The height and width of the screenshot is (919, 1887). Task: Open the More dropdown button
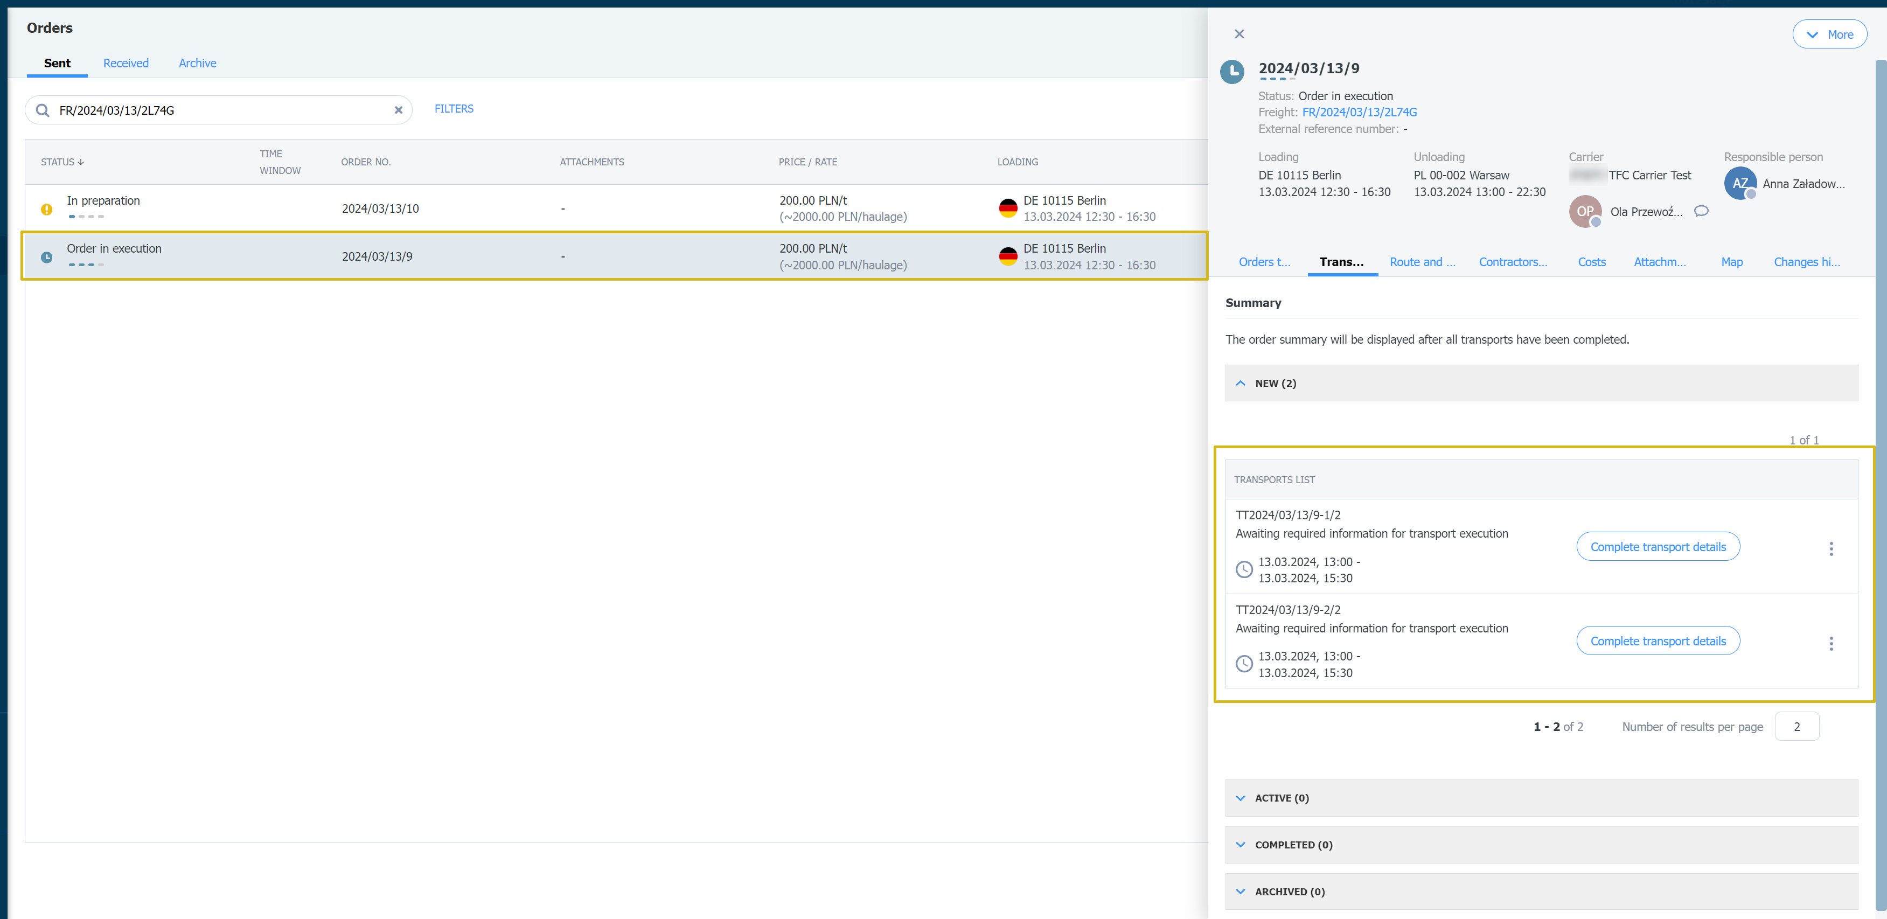[1829, 34]
